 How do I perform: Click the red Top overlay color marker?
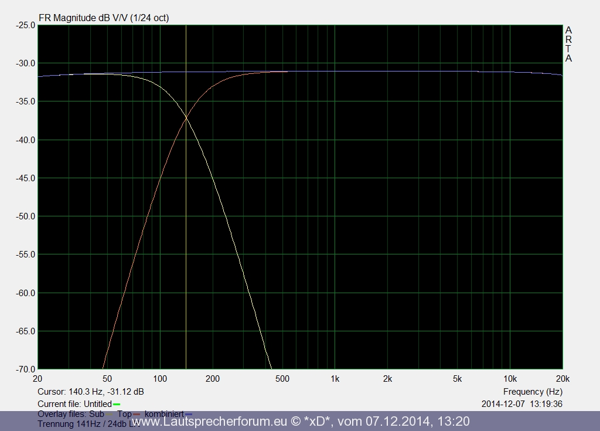(137, 415)
